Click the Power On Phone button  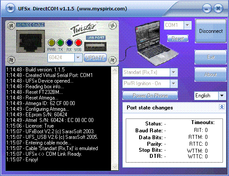(150, 96)
